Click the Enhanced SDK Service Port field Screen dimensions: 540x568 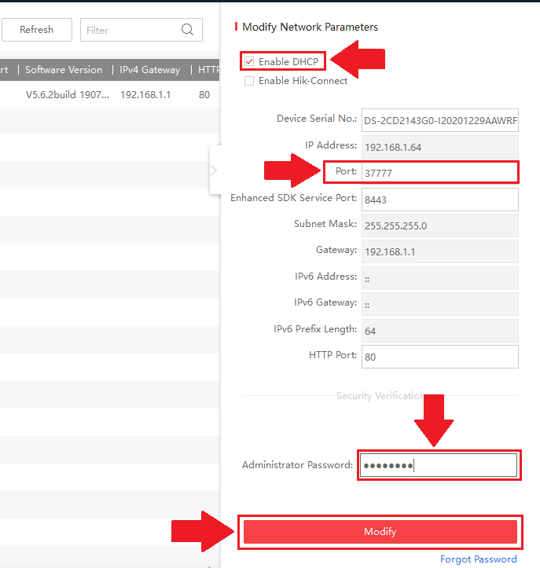click(439, 200)
